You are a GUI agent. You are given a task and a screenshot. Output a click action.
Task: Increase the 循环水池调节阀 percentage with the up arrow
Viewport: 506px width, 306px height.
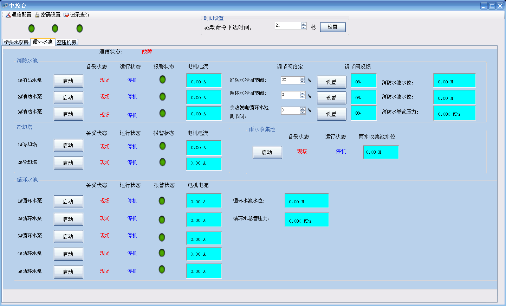(x=303, y=94)
